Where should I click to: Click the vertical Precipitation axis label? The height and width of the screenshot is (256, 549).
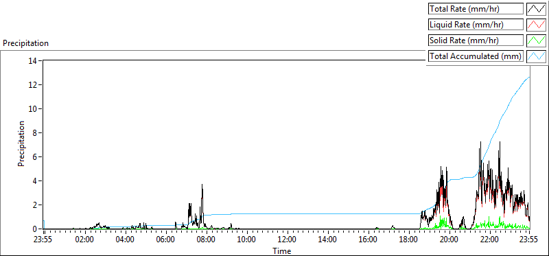(21, 143)
